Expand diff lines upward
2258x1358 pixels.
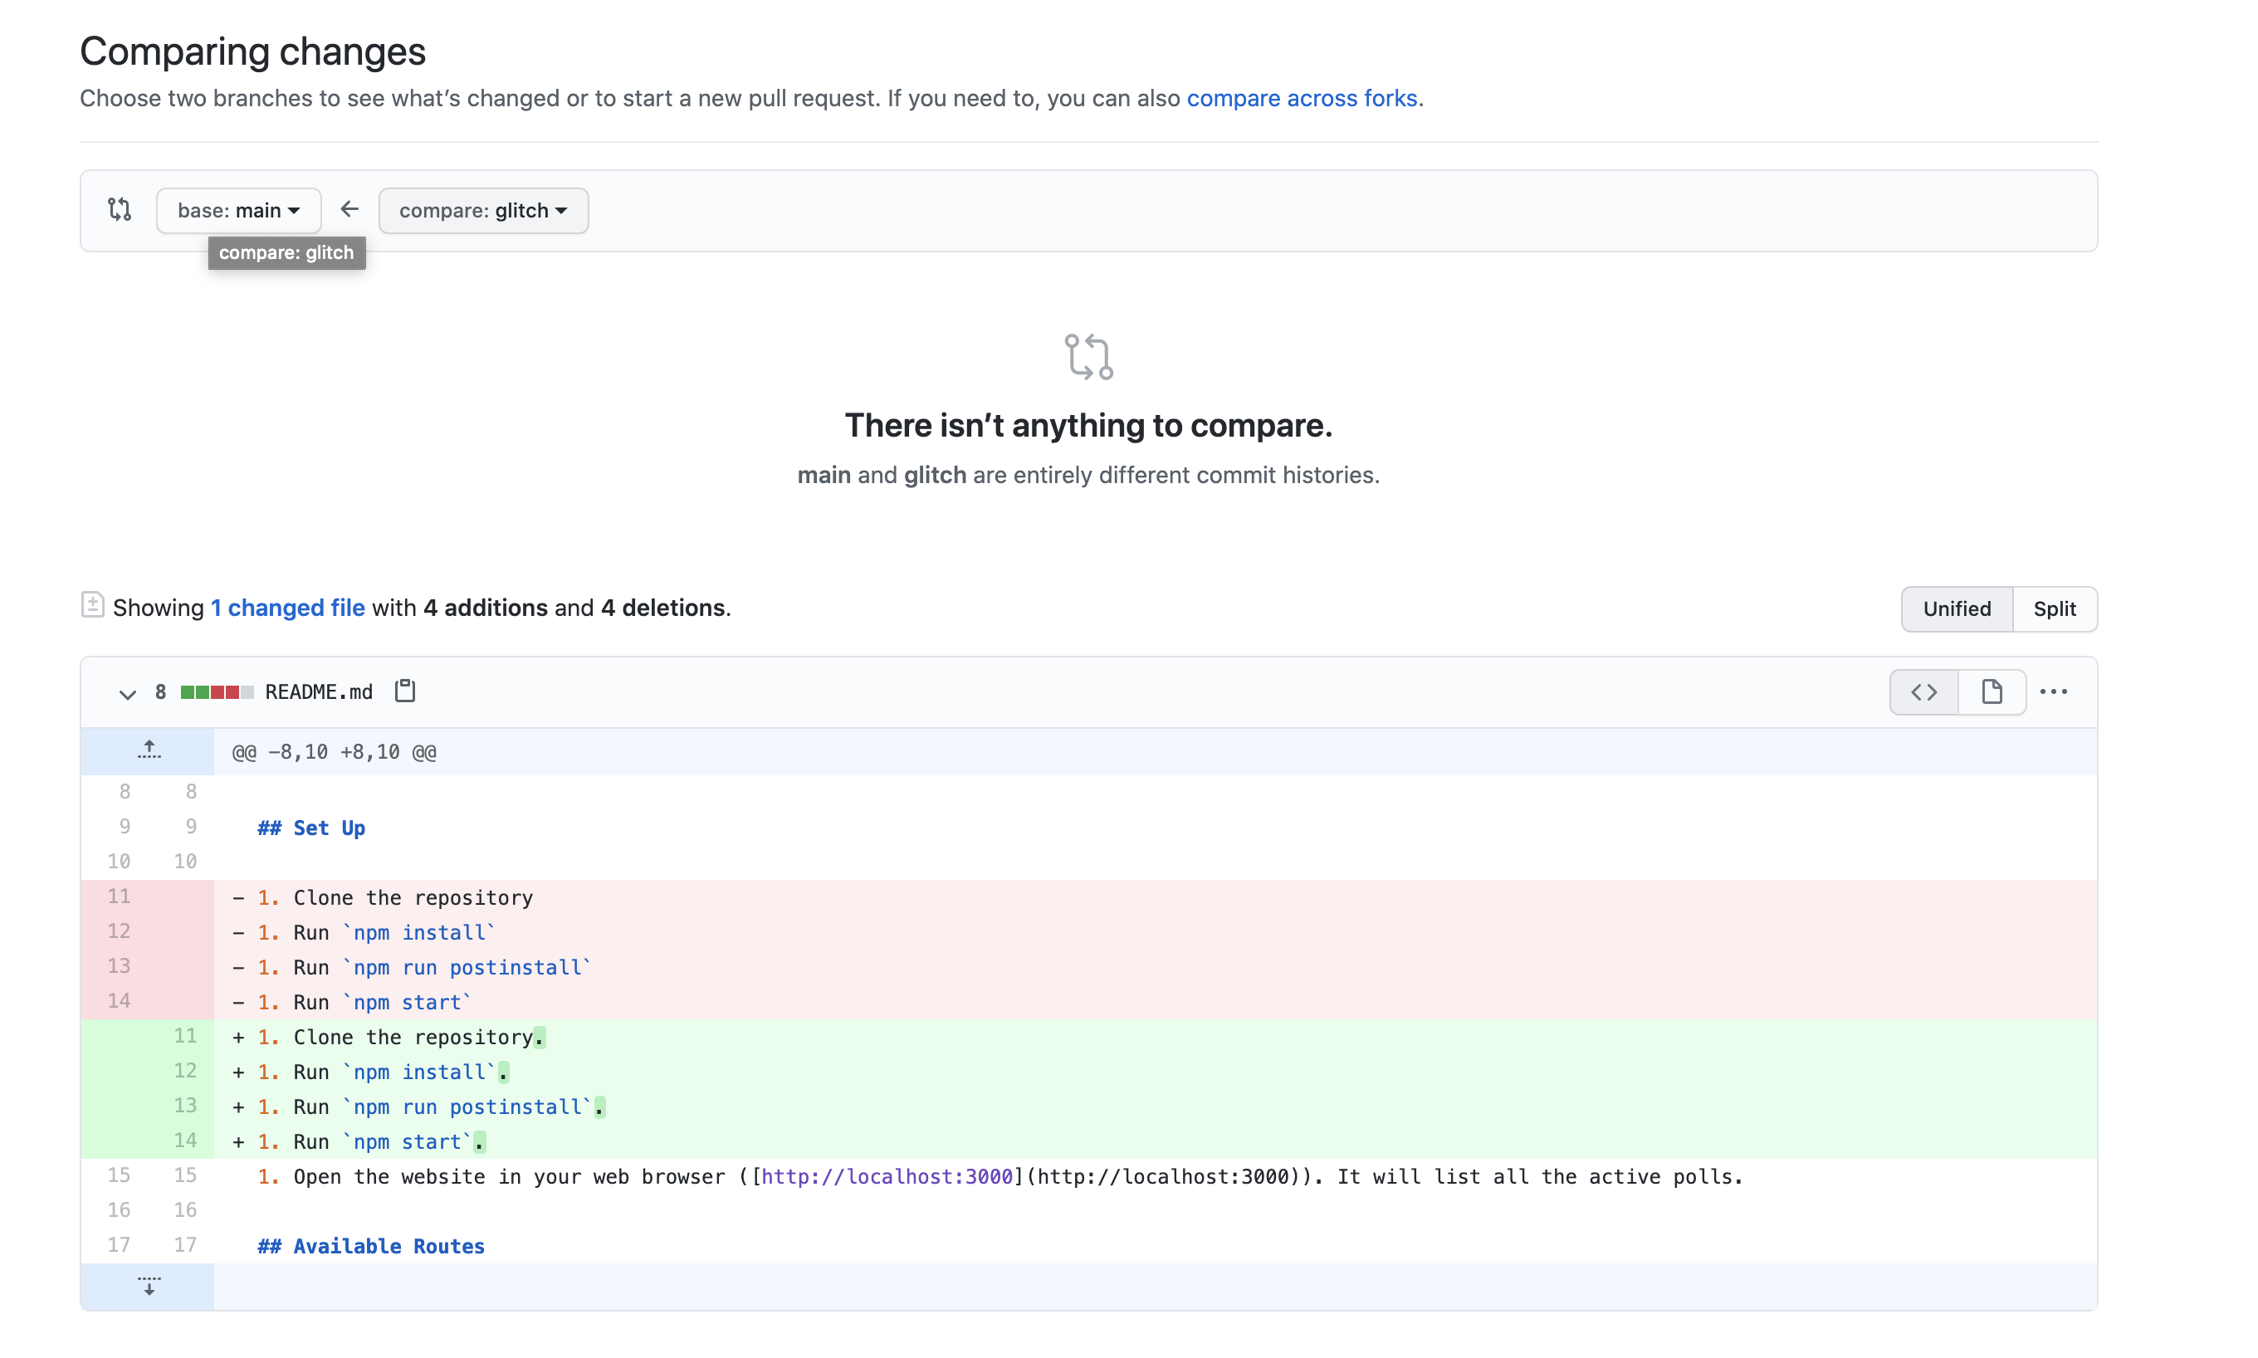149,750
